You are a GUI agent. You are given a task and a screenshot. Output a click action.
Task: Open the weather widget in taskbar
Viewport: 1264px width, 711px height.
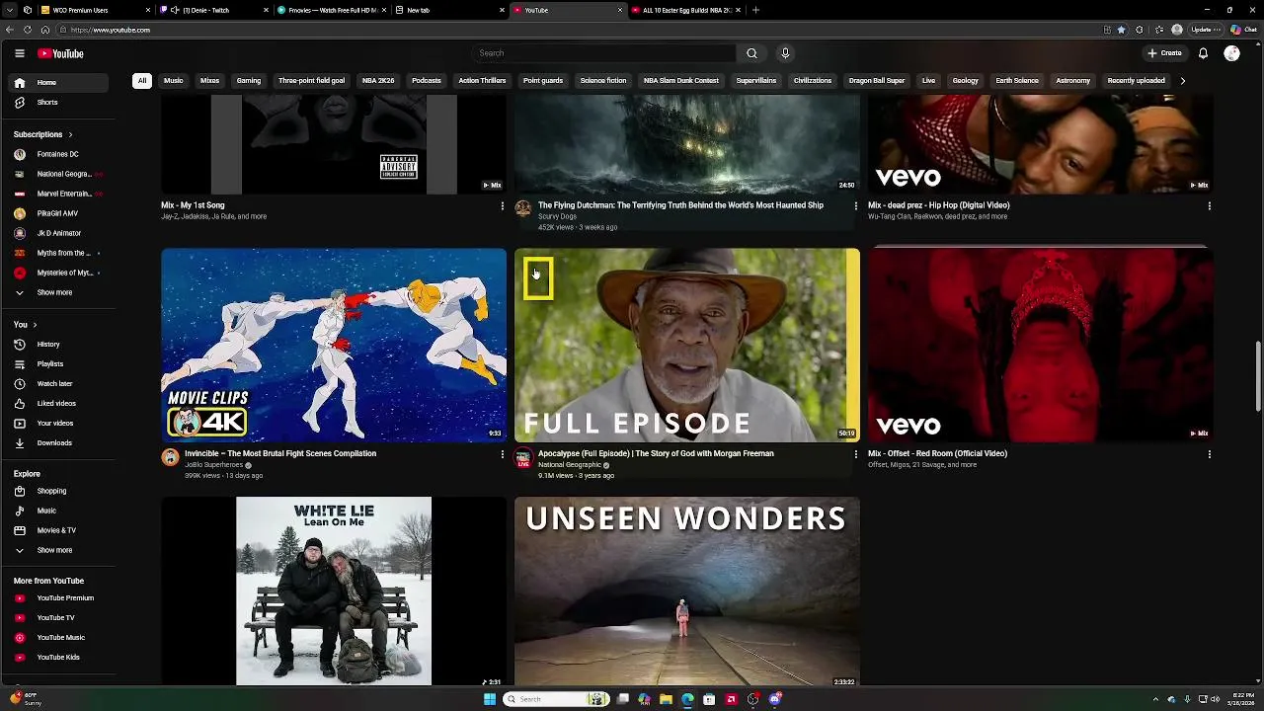pyautogui.click(x=24, y=699)
